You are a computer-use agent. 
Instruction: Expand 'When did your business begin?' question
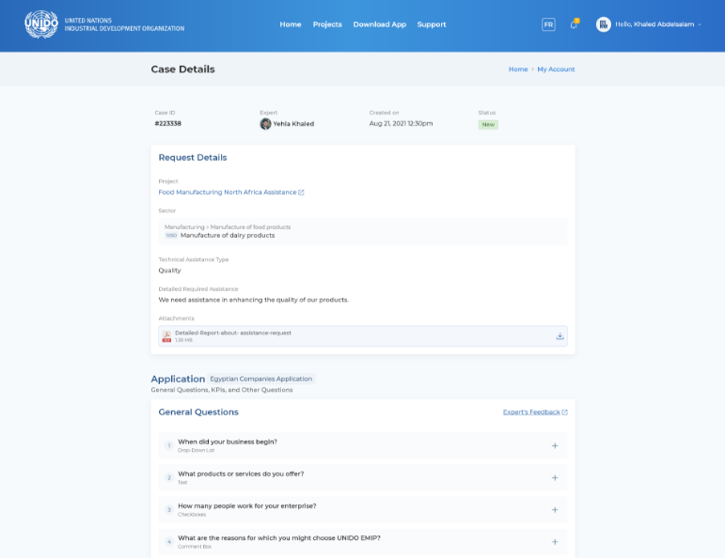click(x=555, y=445)
